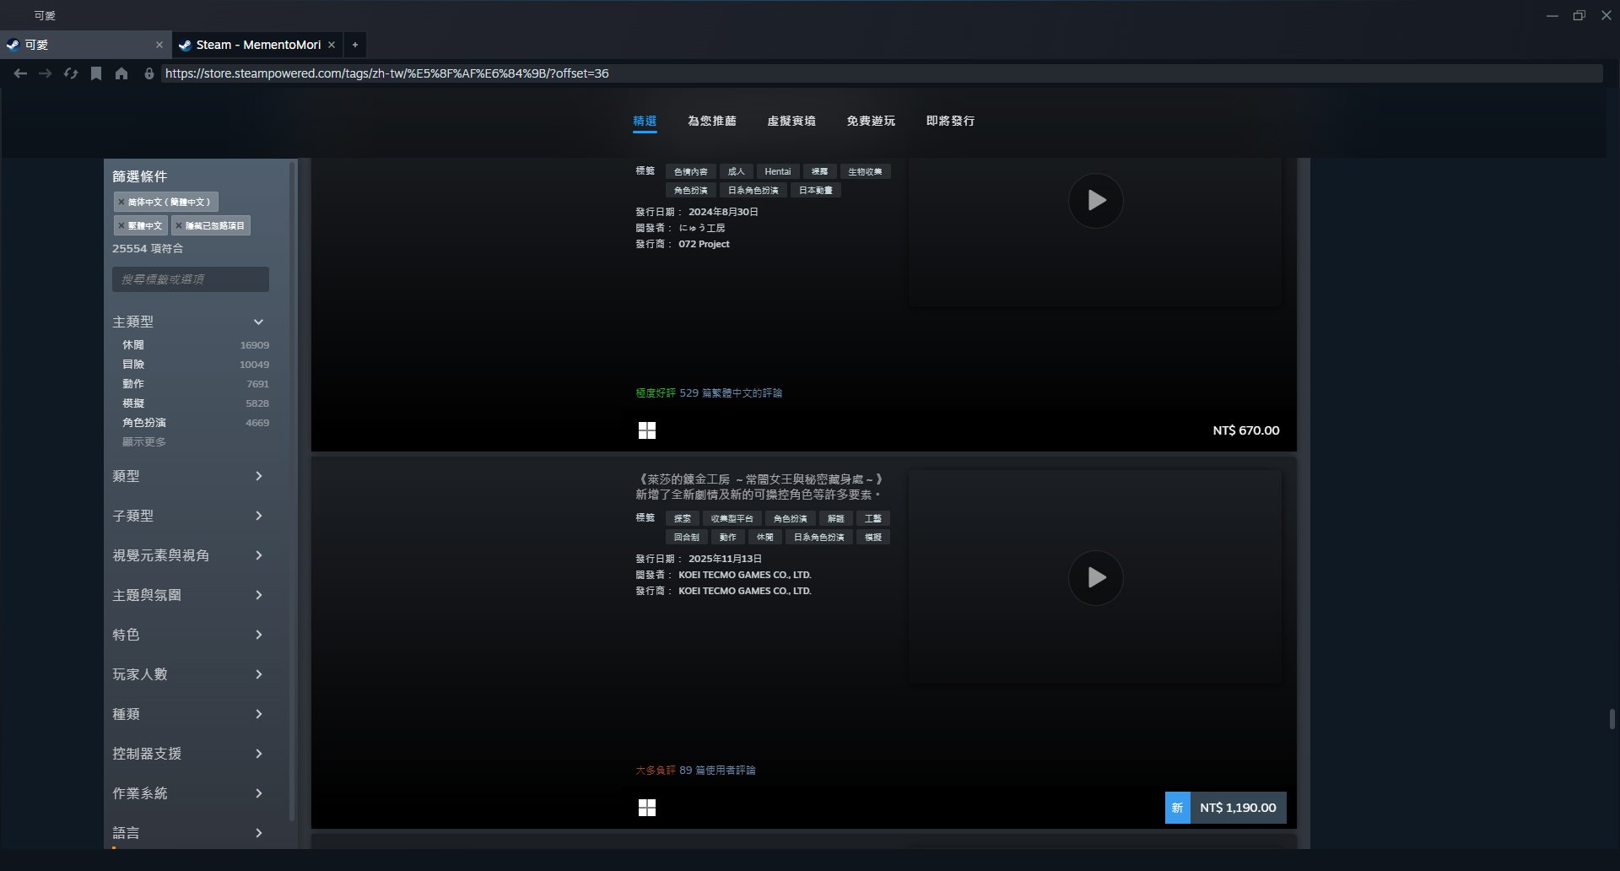The image size is (1620, 871).
Task: Go to the home page icon
Action: [121, 74]
